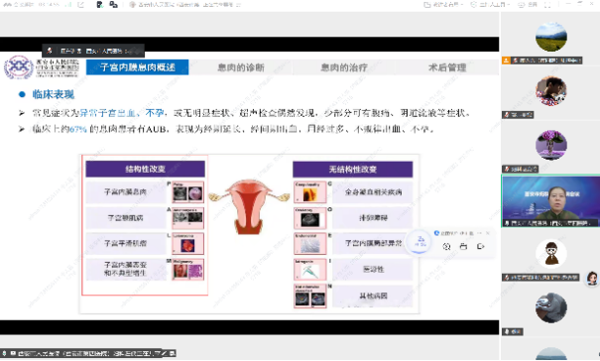Click the Endometrial image thumbnail
This screenshot has width=600, height=361.
(x=310, y=243)
